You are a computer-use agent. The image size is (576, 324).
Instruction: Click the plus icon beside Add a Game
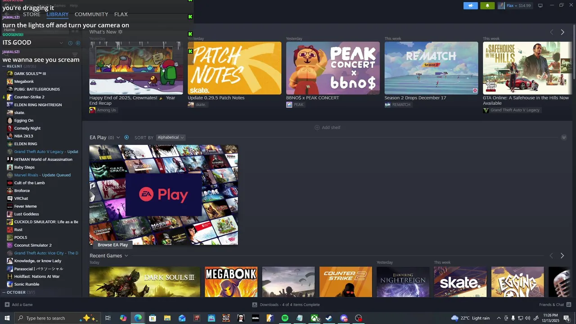click(7, 305)
